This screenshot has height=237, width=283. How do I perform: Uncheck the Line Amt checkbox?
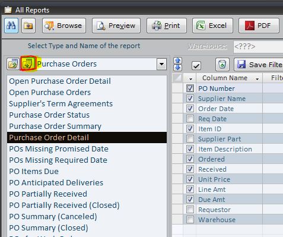point(190,189)
